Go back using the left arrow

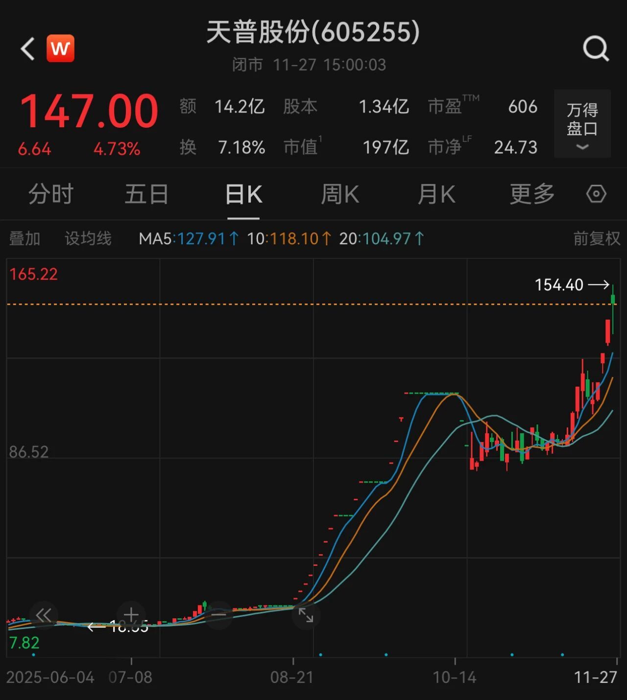pos(28,47)
